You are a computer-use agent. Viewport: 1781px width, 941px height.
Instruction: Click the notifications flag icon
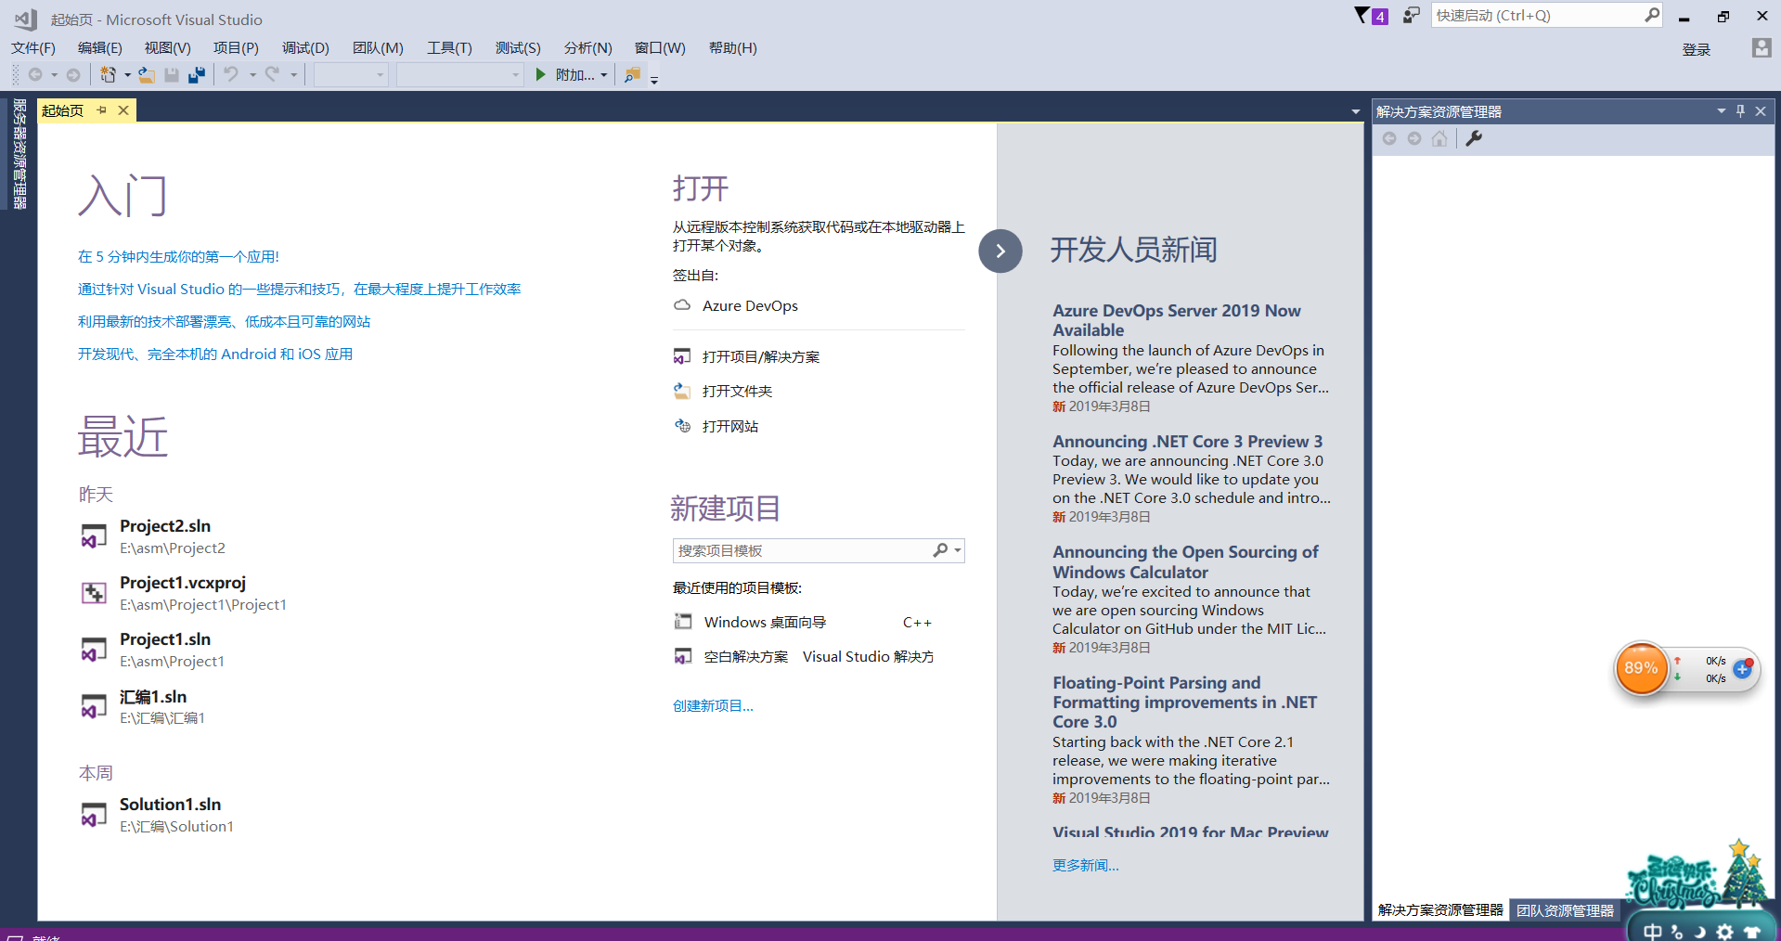tap(1362, 16)
